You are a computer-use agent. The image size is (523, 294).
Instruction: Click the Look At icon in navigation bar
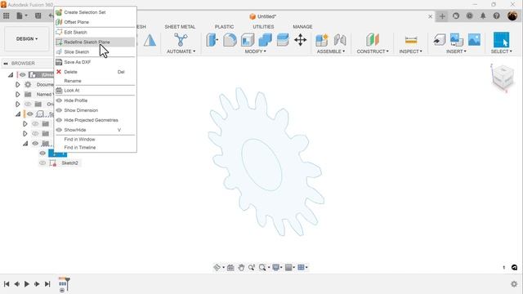230,267
